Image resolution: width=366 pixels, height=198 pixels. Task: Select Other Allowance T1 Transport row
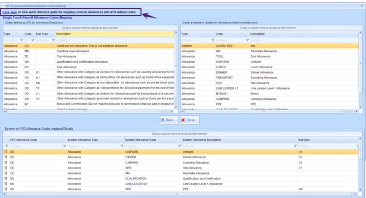click(88, 88)
